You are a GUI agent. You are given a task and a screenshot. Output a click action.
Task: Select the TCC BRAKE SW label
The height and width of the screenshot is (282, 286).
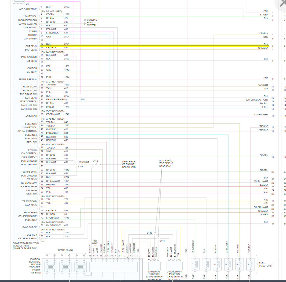[28, 94]
